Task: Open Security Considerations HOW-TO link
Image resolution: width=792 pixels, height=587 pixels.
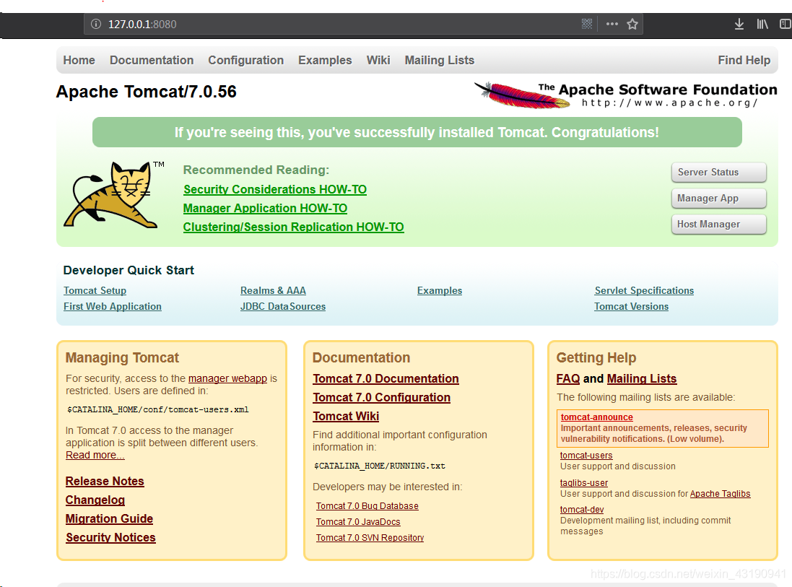Action: pos(275,189)
